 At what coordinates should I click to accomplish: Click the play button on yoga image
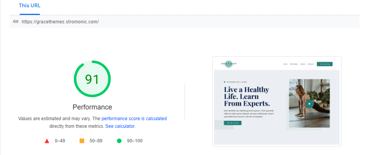pos(310,104)
